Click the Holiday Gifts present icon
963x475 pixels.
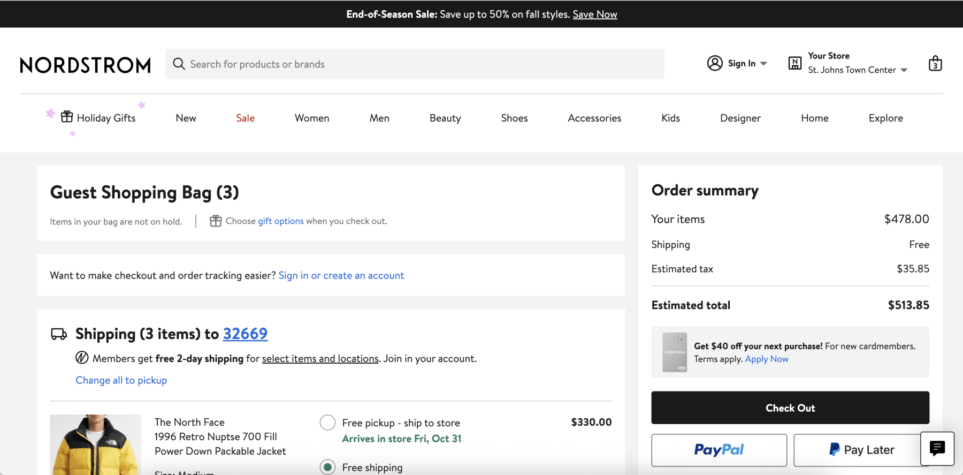(x=67, y=117)
